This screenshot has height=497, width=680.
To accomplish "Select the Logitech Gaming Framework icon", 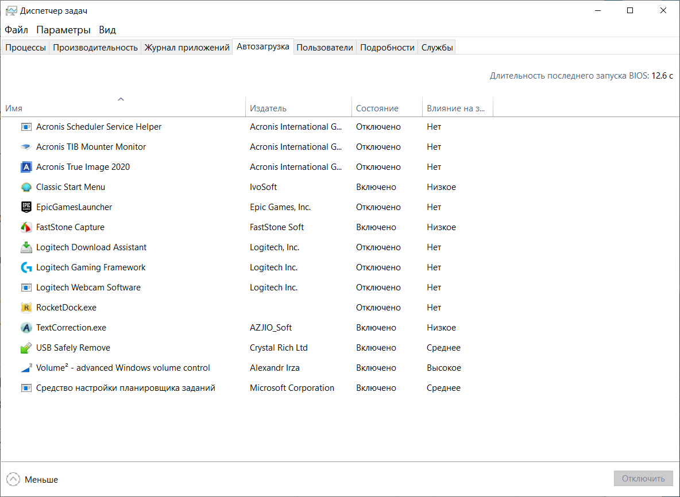I will coord(26,267).
